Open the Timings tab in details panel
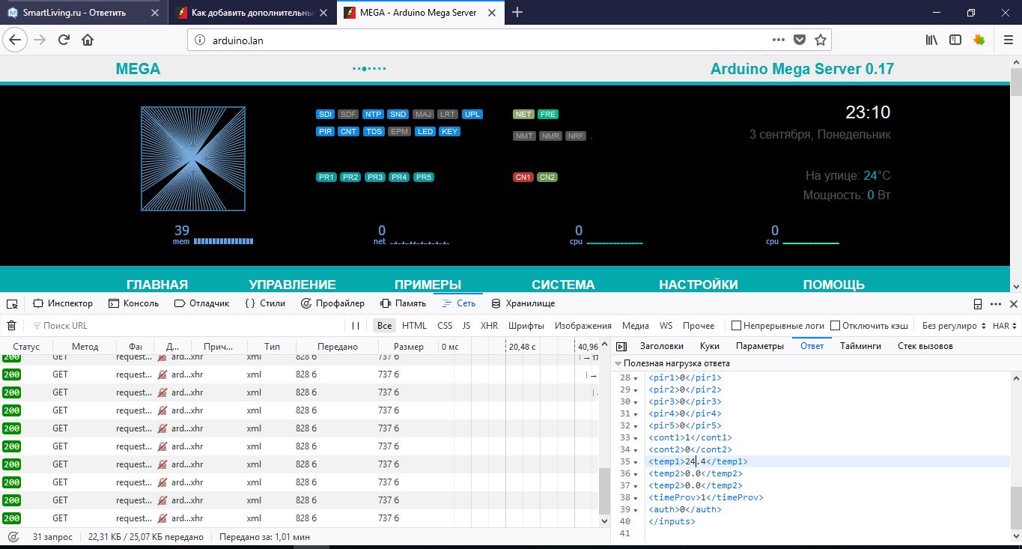The width and height of the screenshot is (1022, 549). click(860, 346)
